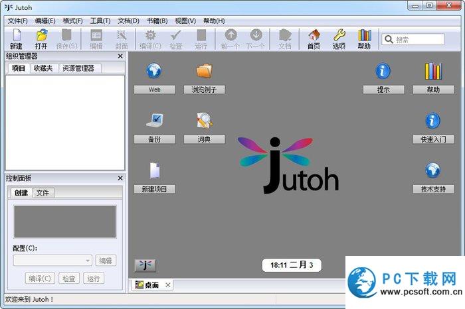
Task: Select the 创建 tab in control panel
Action: coord(21,193)
